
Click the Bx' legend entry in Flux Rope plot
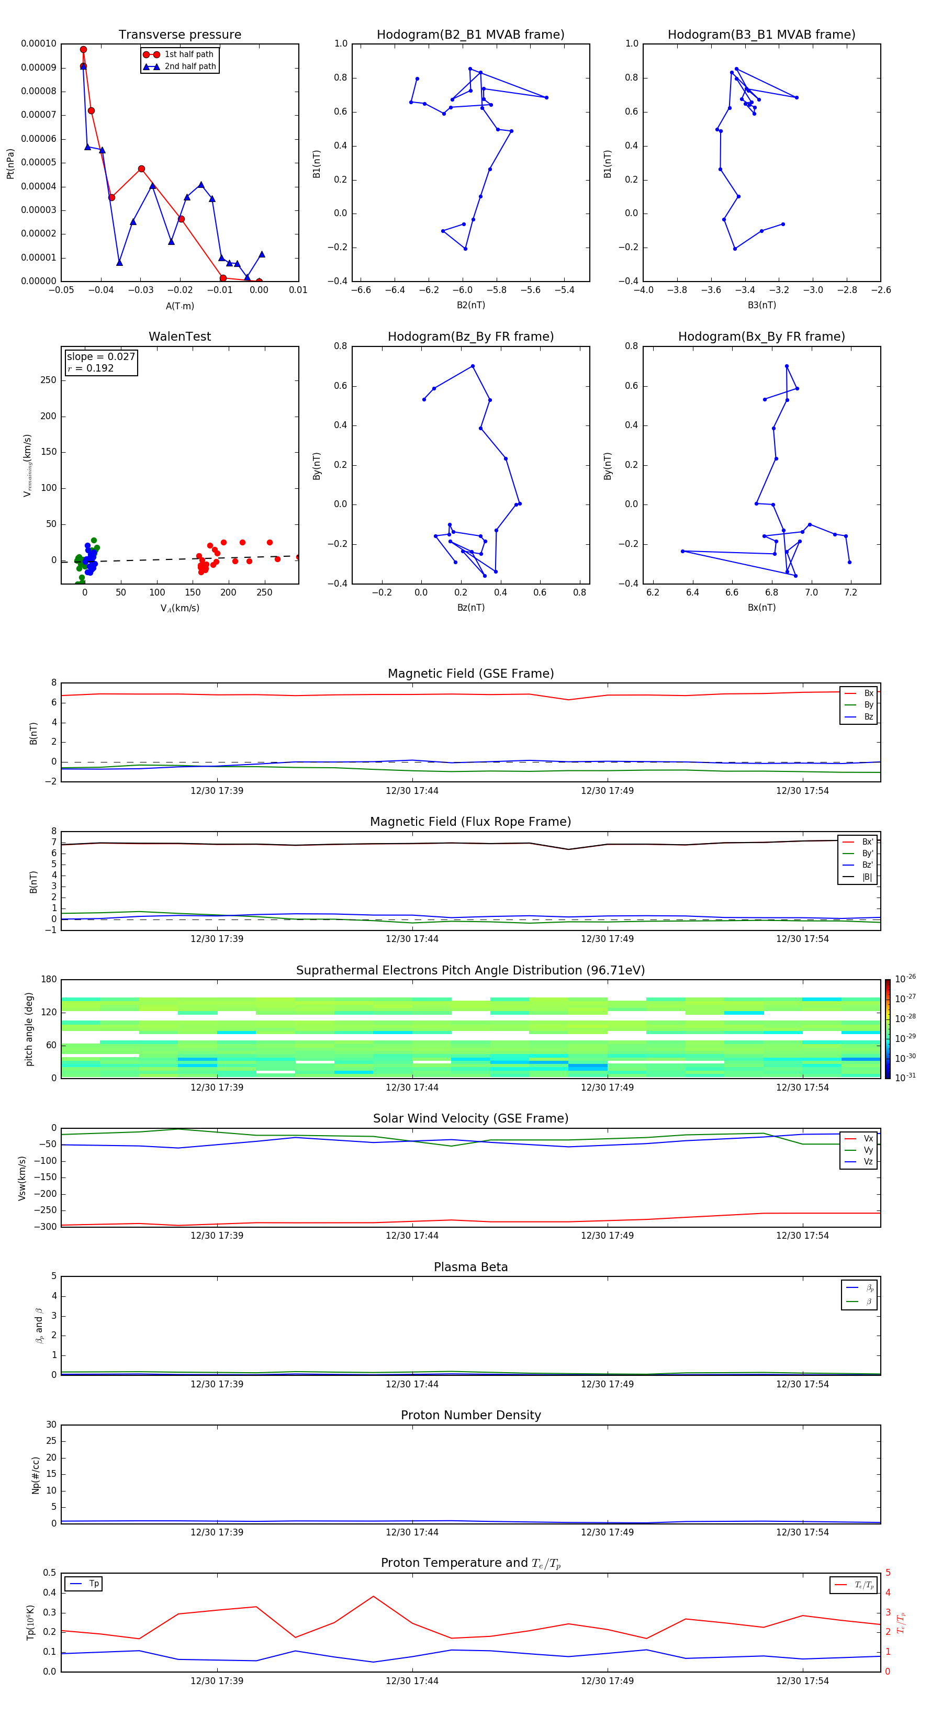point(858,842)
